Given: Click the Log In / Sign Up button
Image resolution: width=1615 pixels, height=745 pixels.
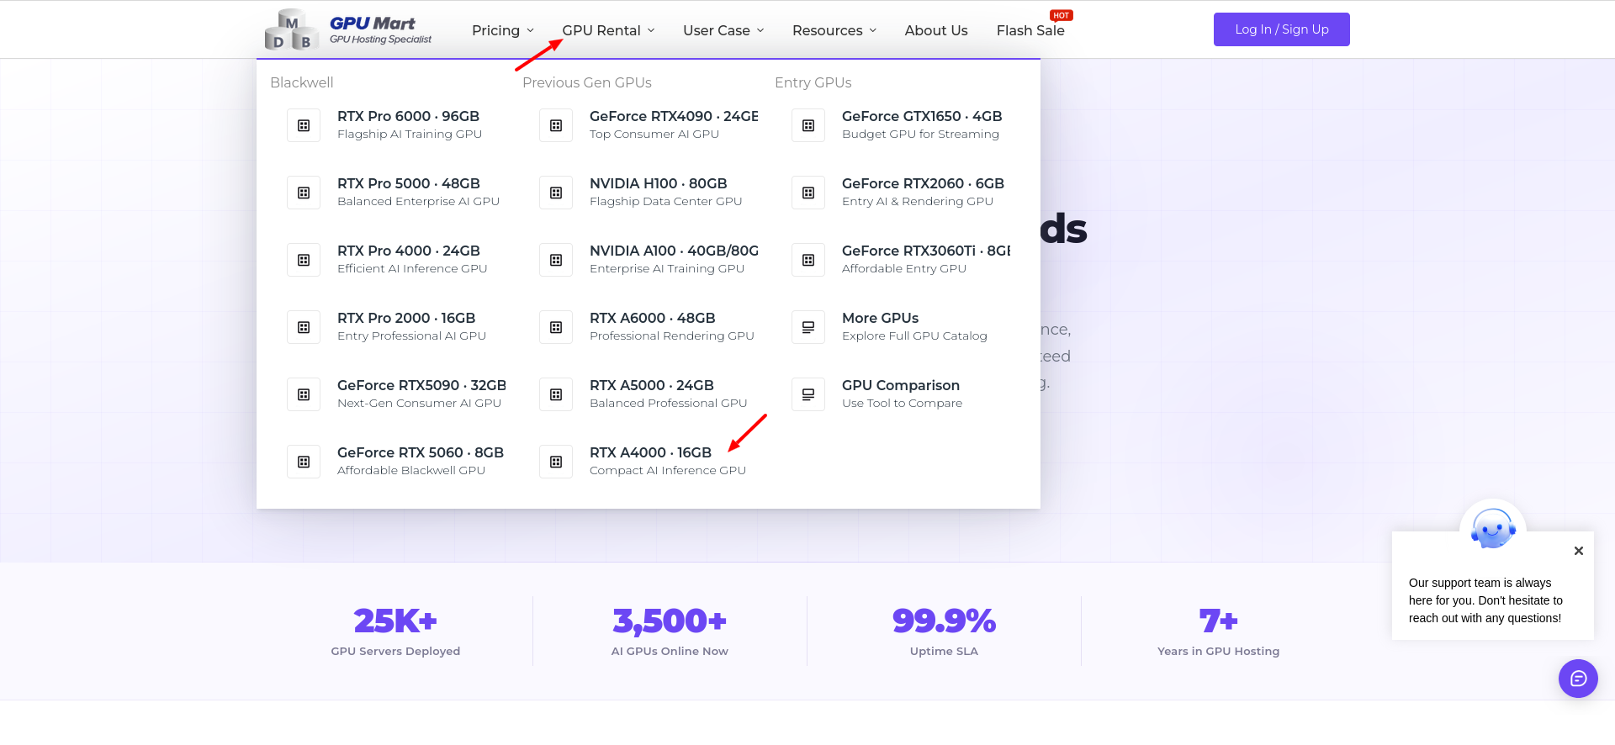Looking at the screenshot, I should [x=1282, y=29].
